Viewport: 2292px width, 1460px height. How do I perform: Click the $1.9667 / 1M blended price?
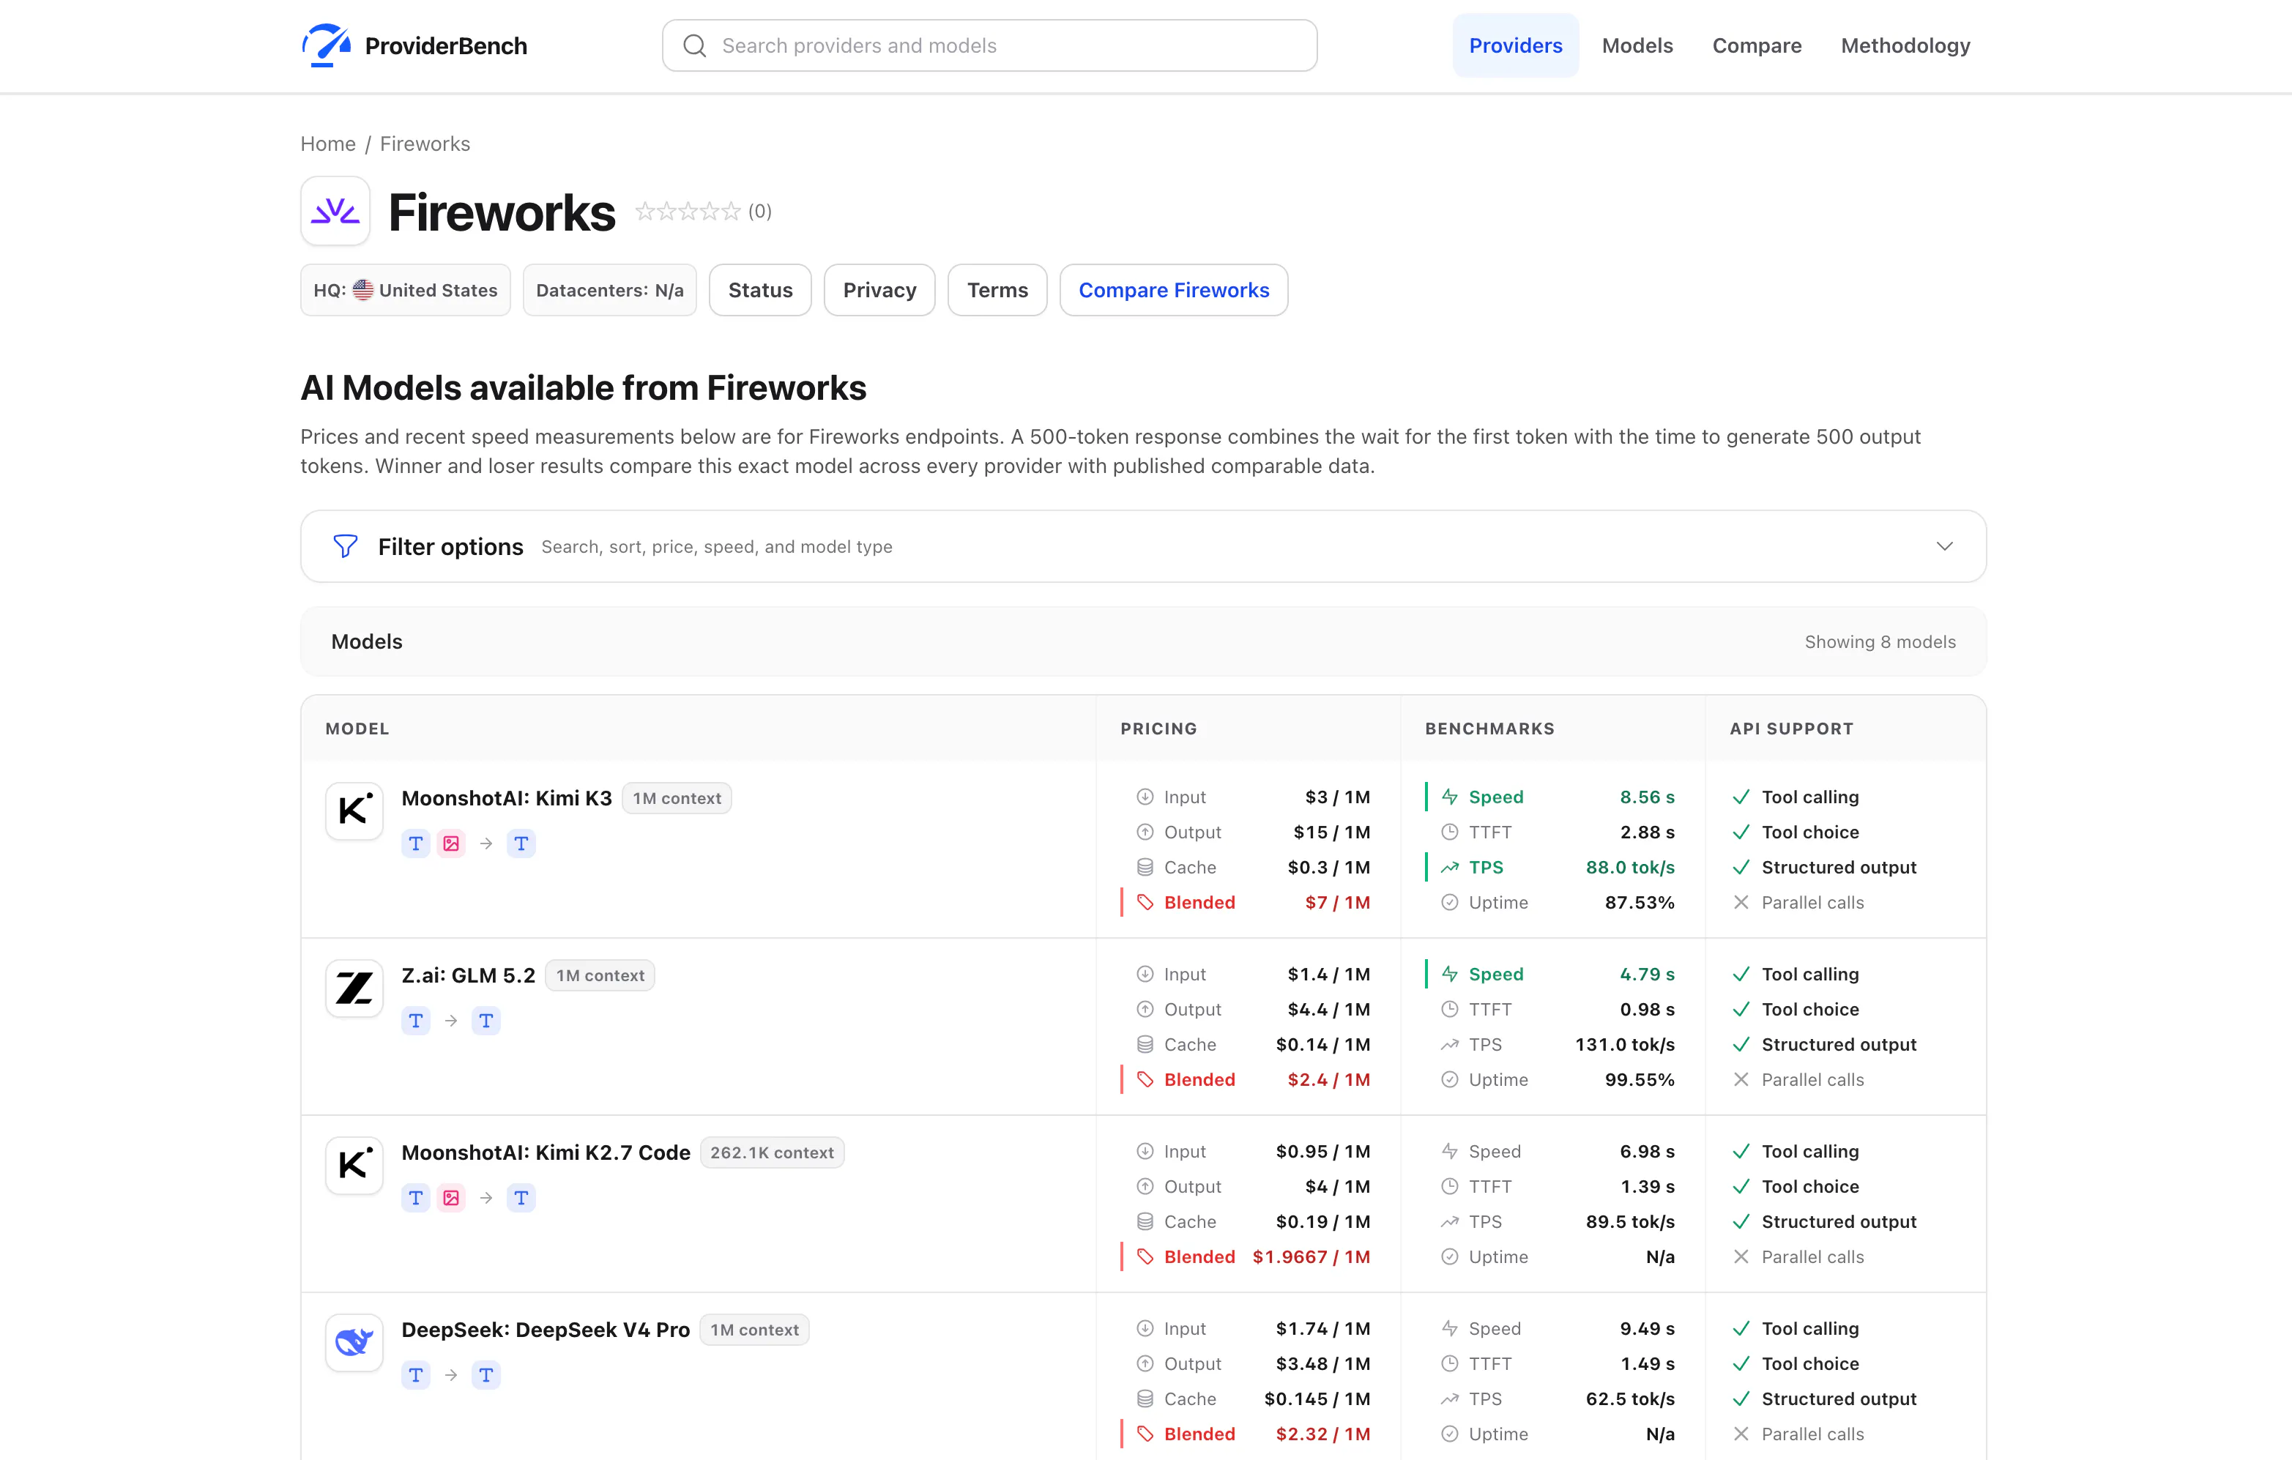click(1311, 1256)
